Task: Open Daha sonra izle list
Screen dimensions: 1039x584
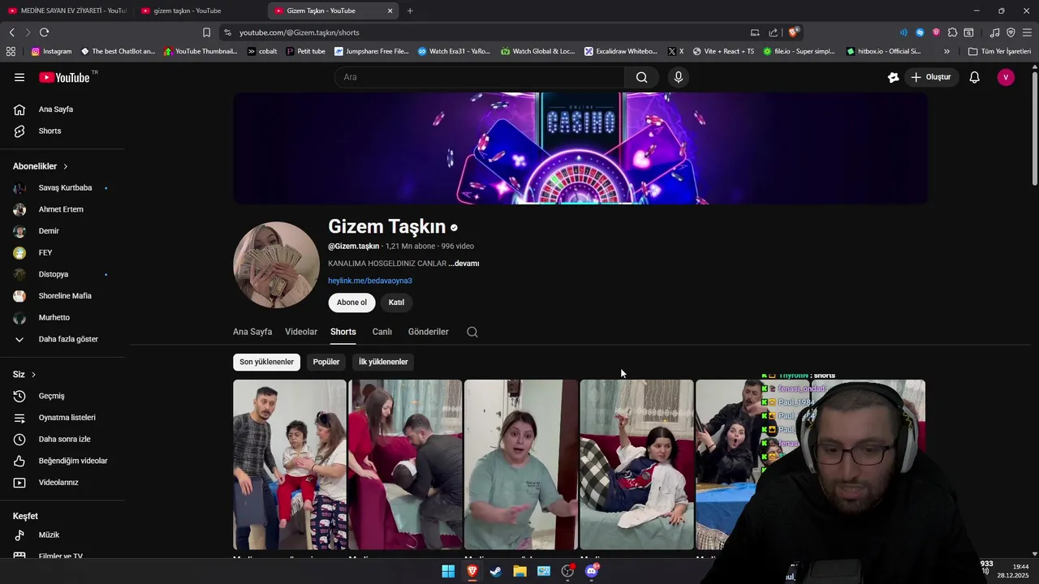Action: click(63, 439)
